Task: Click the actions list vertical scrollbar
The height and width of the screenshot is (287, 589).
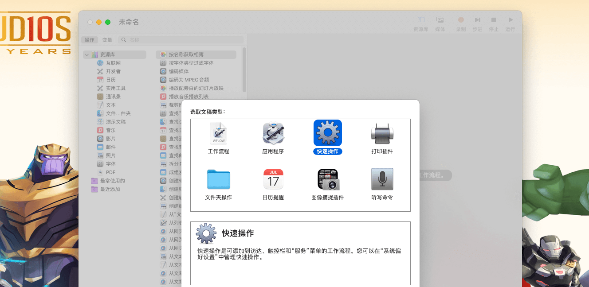Action: pos(244,71)
